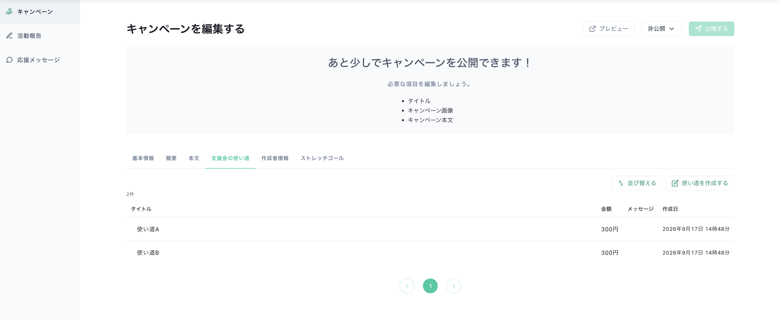This screenshot has height=320, width=781.
Task: Click the 使い道を作成する button
Action: [700, 183]
